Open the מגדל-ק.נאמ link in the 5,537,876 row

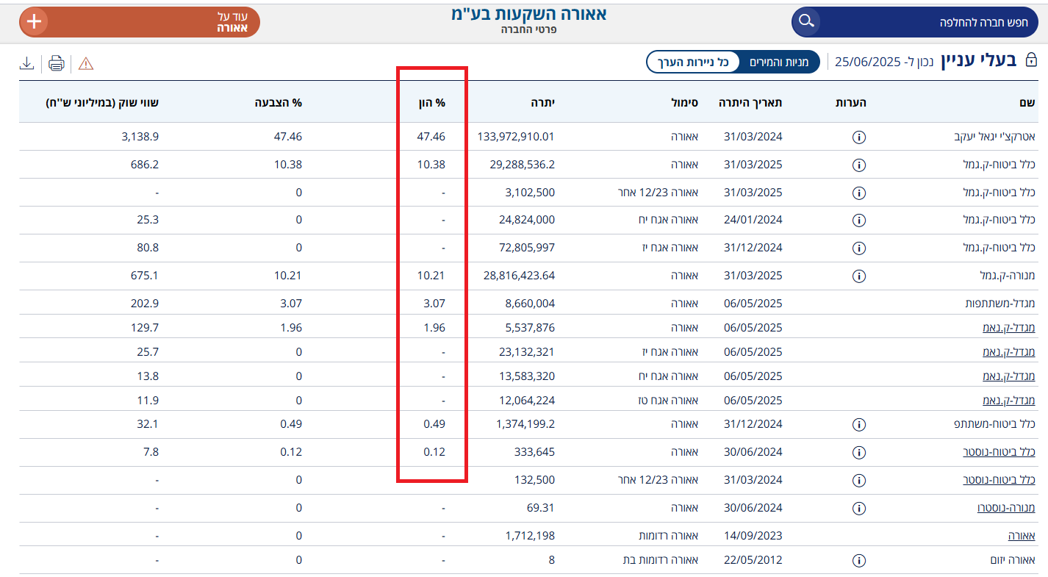click(x=1009, y=328)
